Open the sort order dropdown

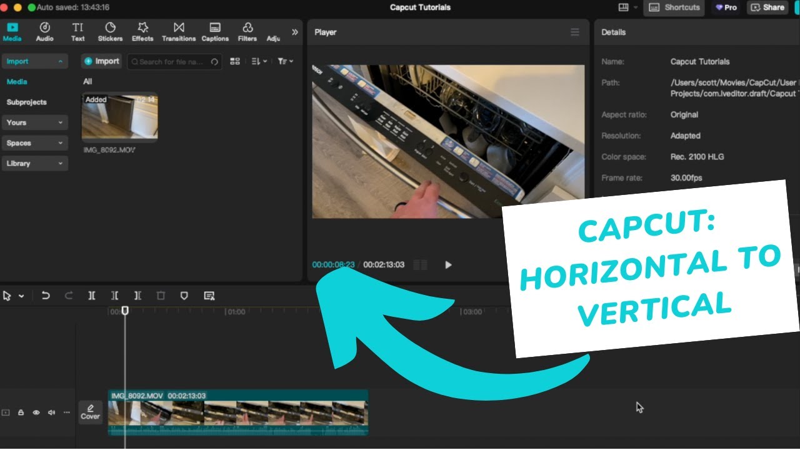coord(257,61)
